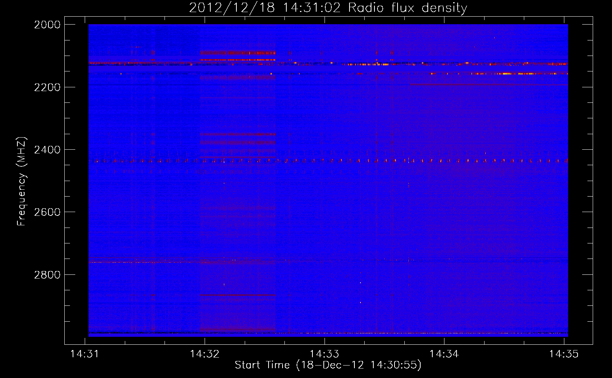Click the 14:35 time tick label

(564, 354)
